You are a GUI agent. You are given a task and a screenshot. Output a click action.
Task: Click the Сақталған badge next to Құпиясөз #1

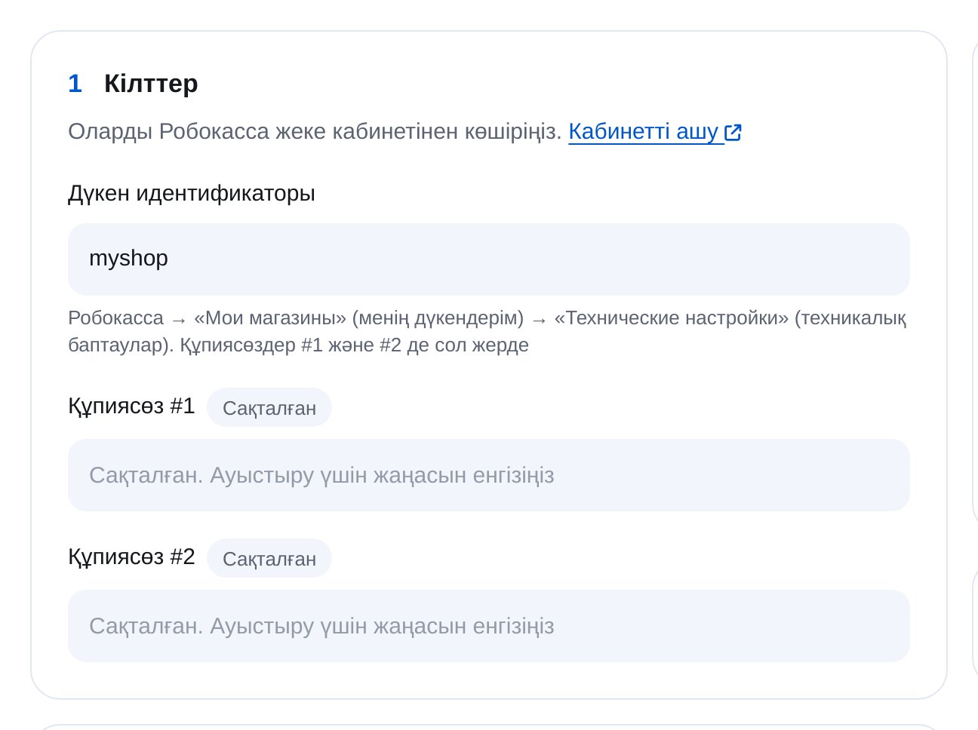tap(269, 407)
